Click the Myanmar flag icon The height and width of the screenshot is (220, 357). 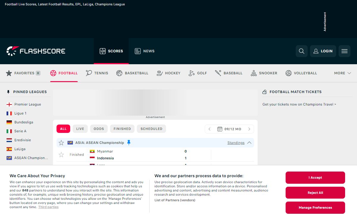(x=92, y=151)
